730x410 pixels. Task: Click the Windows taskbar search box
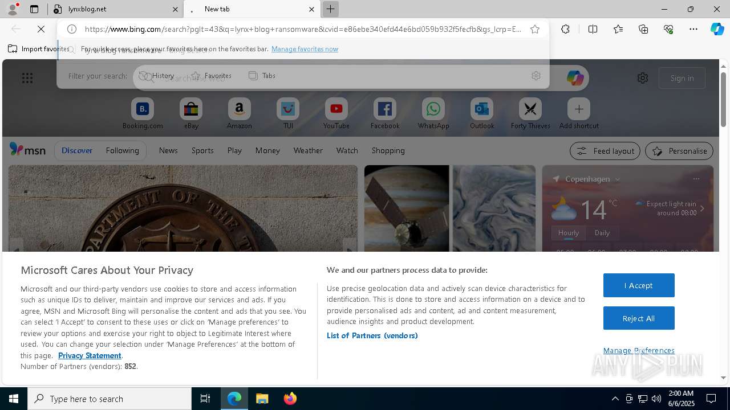pyautogui.click(x=109, y=399)
